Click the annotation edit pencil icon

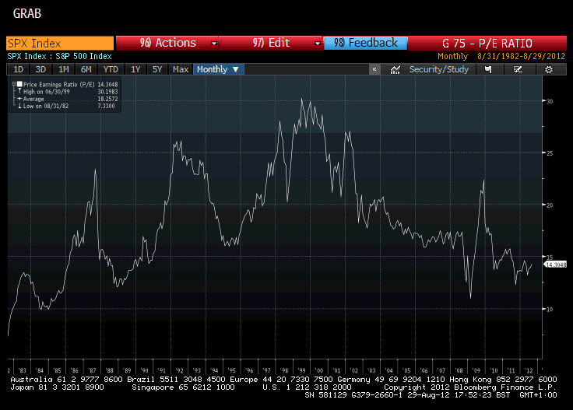tap(518, 69)
